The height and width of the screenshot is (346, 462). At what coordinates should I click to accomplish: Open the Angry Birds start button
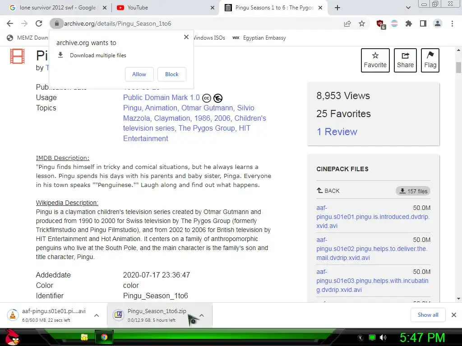(12, 337)
